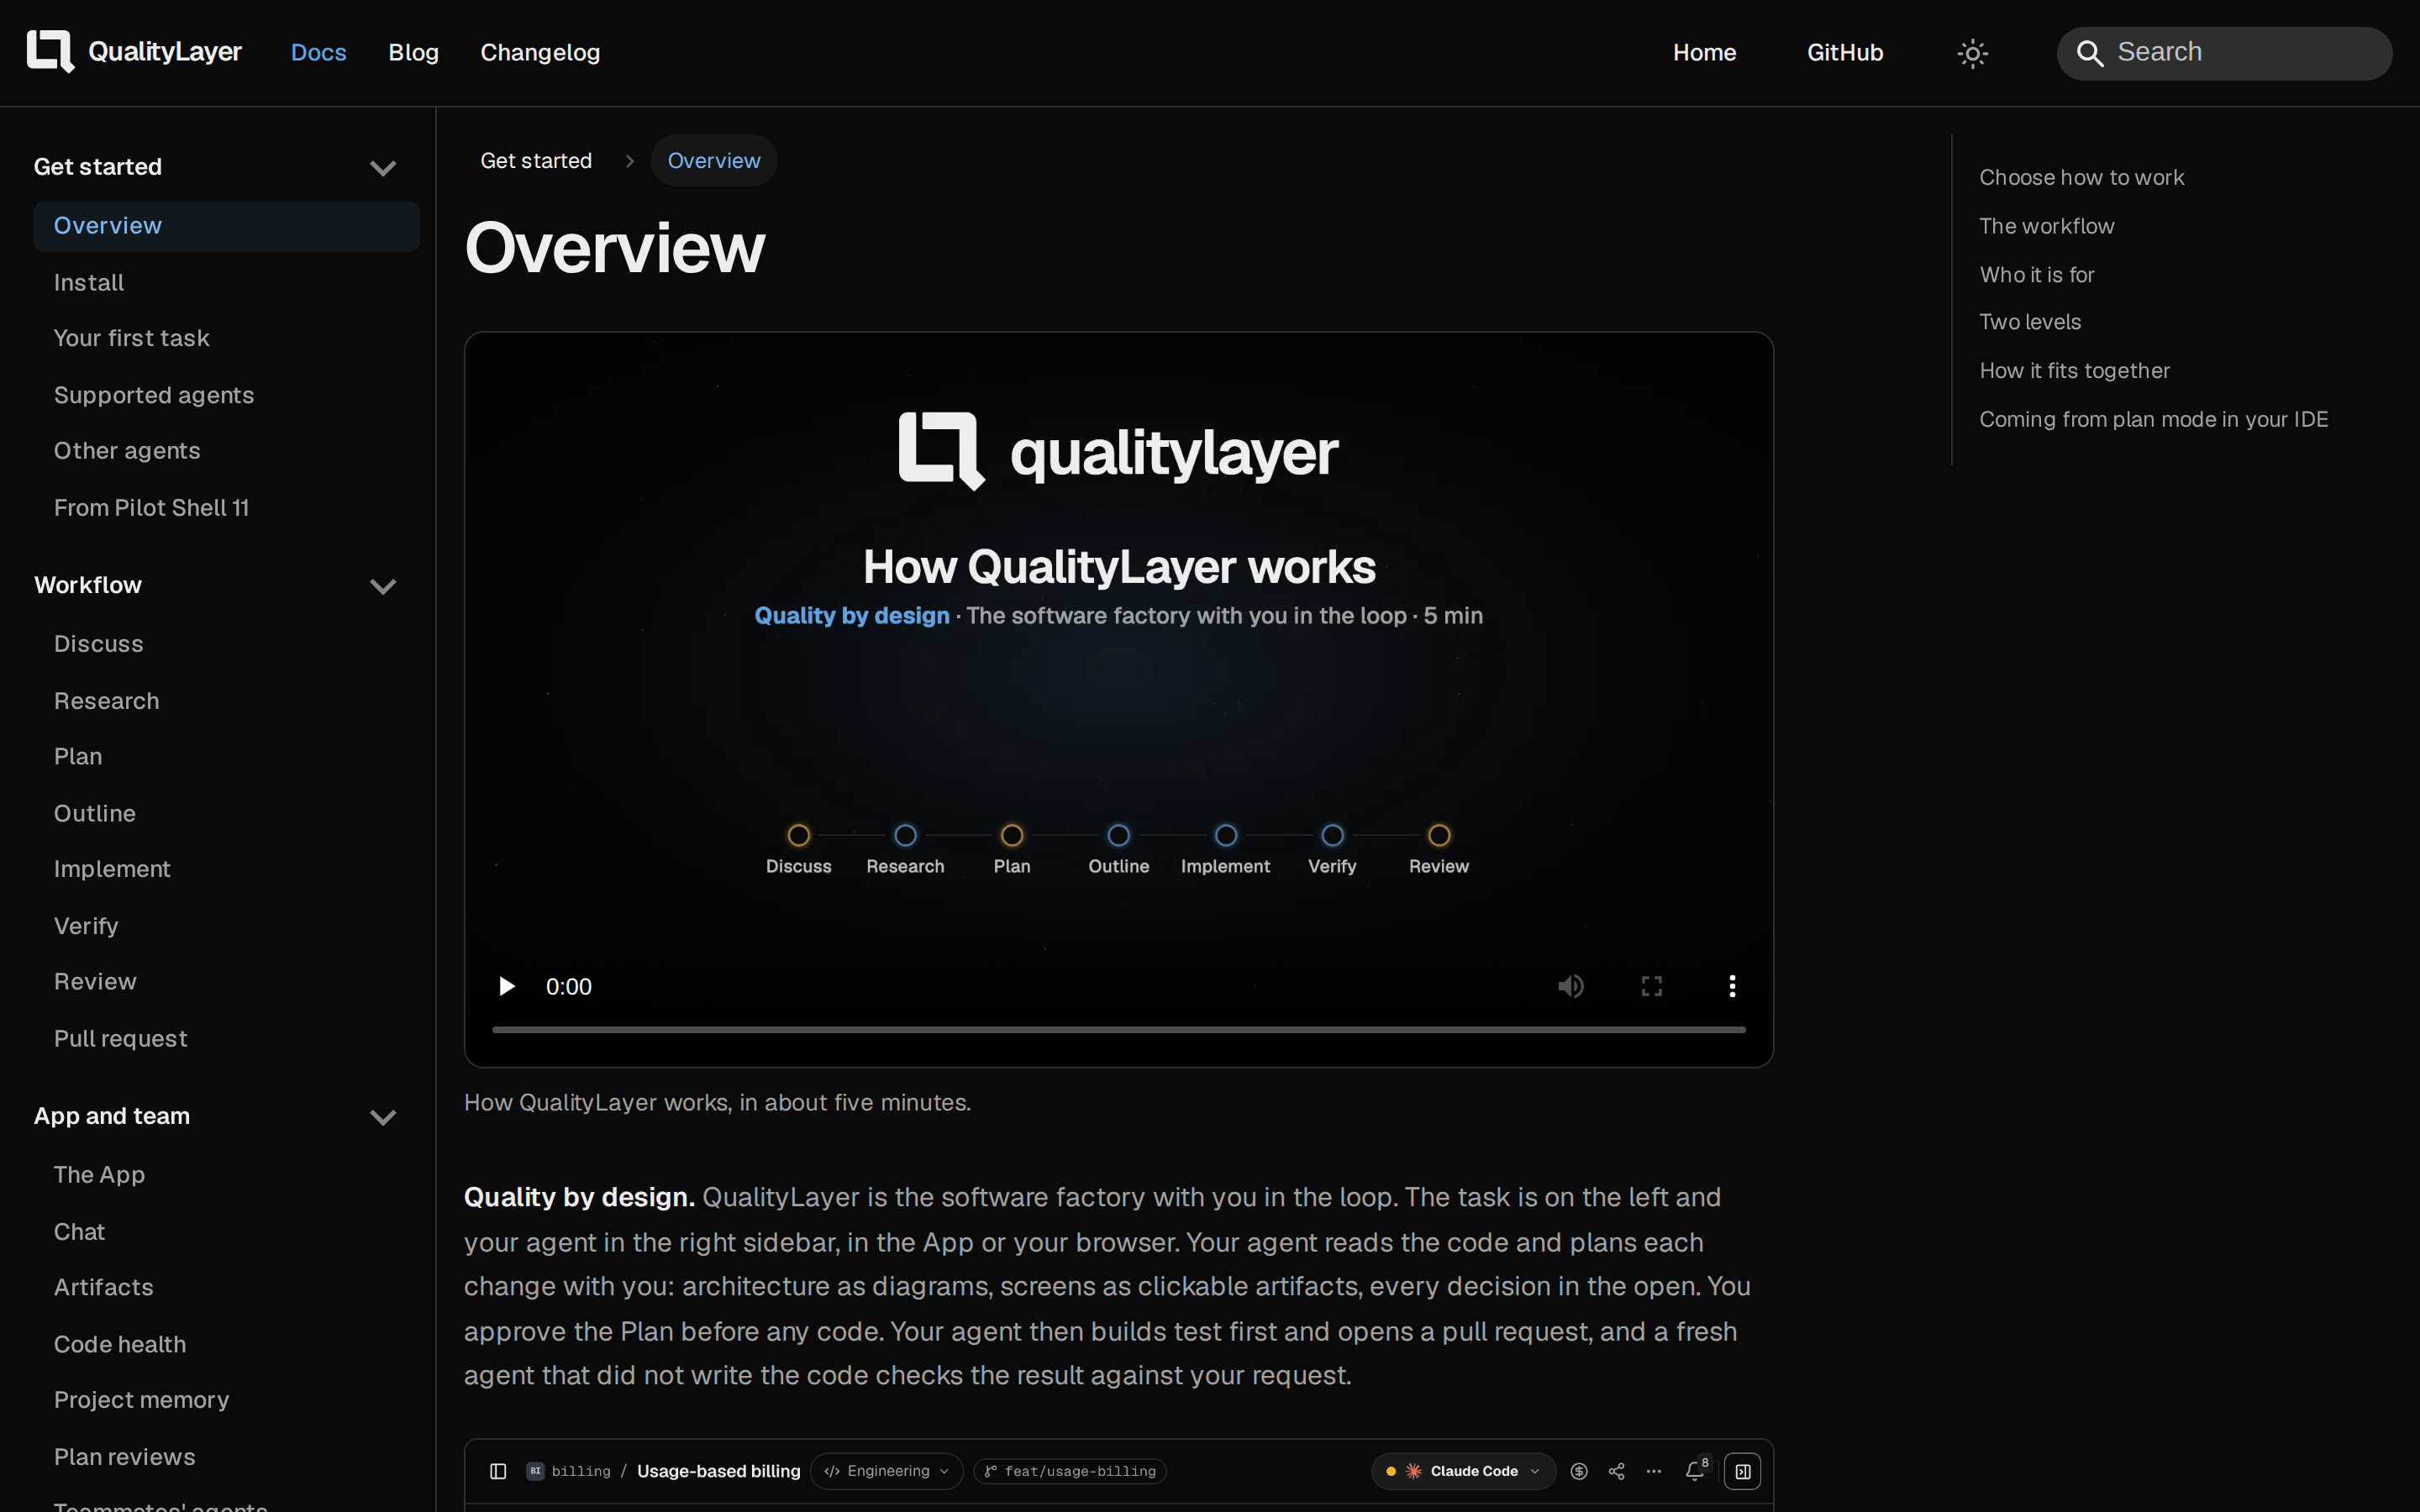Click the sidebar toggle icon in app preview
Viewport: 2420px width, 1512px height.
pos(498,1471)
